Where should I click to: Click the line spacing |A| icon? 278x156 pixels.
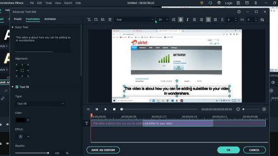pos(242,19)
